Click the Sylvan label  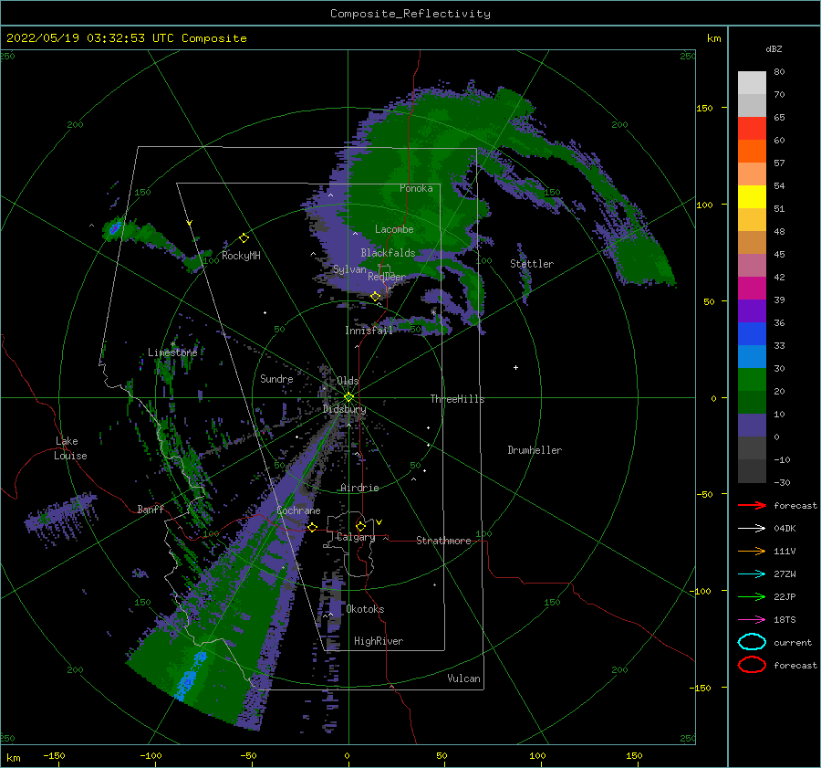pyautogui.click(x=349, y=269)
